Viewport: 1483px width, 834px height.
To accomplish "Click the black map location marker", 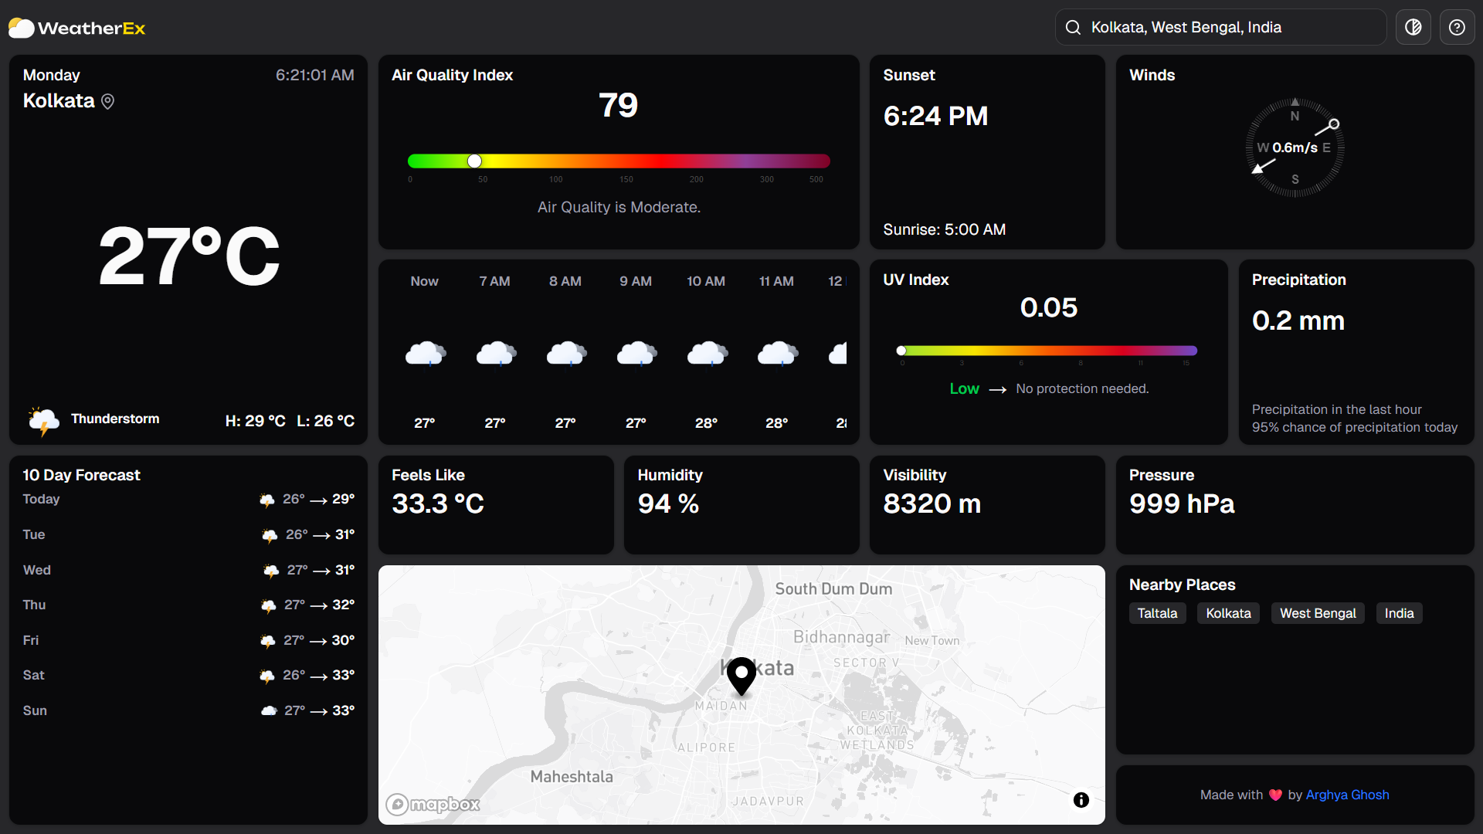I will 741,676.
